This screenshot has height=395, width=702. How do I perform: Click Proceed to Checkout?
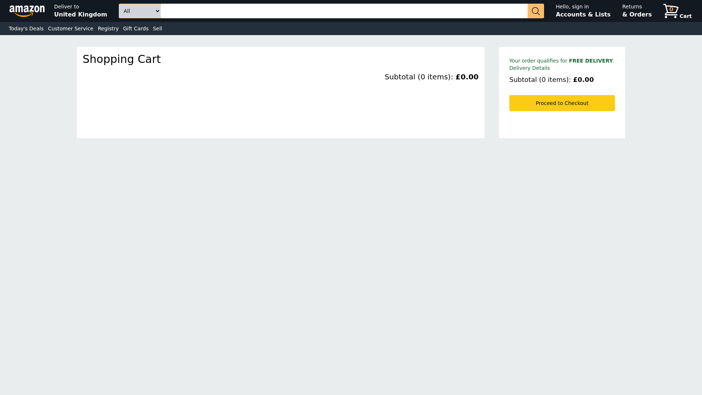coord(562,103)
